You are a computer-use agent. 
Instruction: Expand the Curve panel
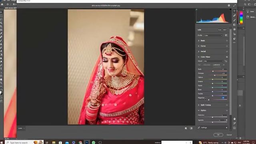pos(199,46)
